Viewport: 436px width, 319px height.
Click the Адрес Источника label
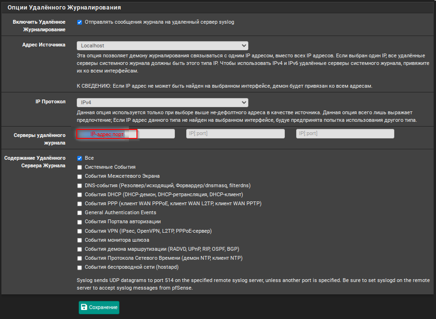click(x=44, y=45)
